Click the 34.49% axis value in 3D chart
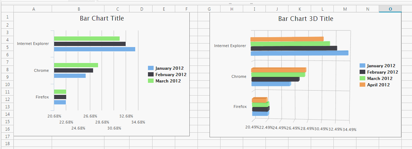Viewport: 412px width, 149px height. [349, 129]
